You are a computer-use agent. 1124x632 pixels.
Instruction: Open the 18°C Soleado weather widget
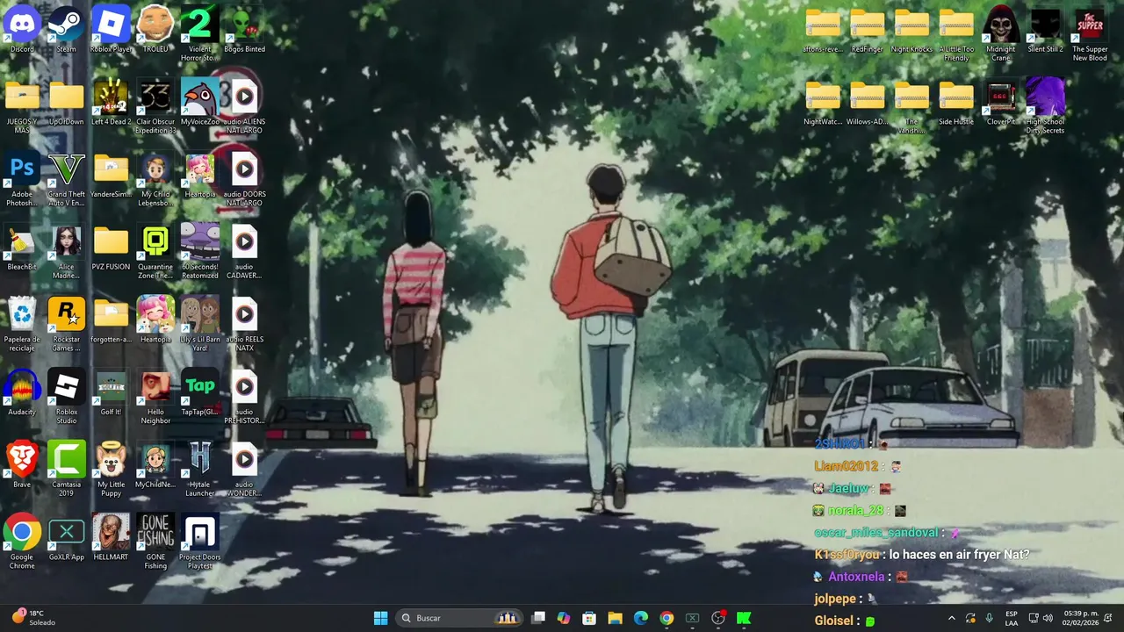click(33, 618)
